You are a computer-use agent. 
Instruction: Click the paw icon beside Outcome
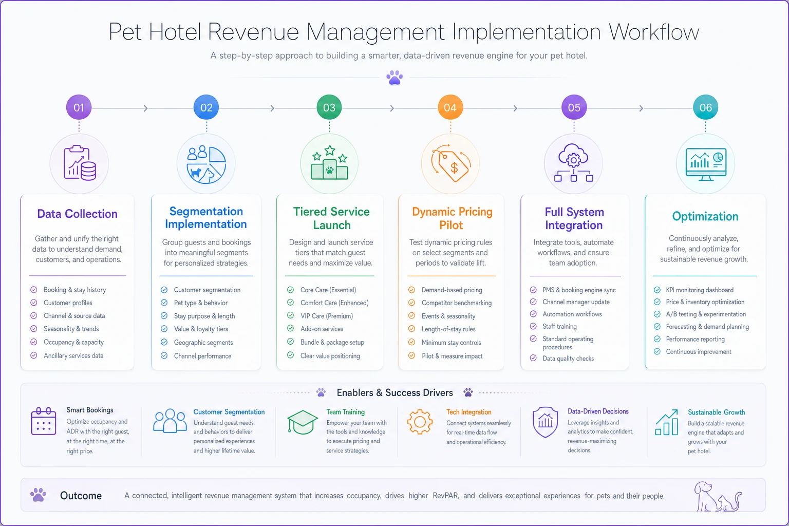[38, 495]
